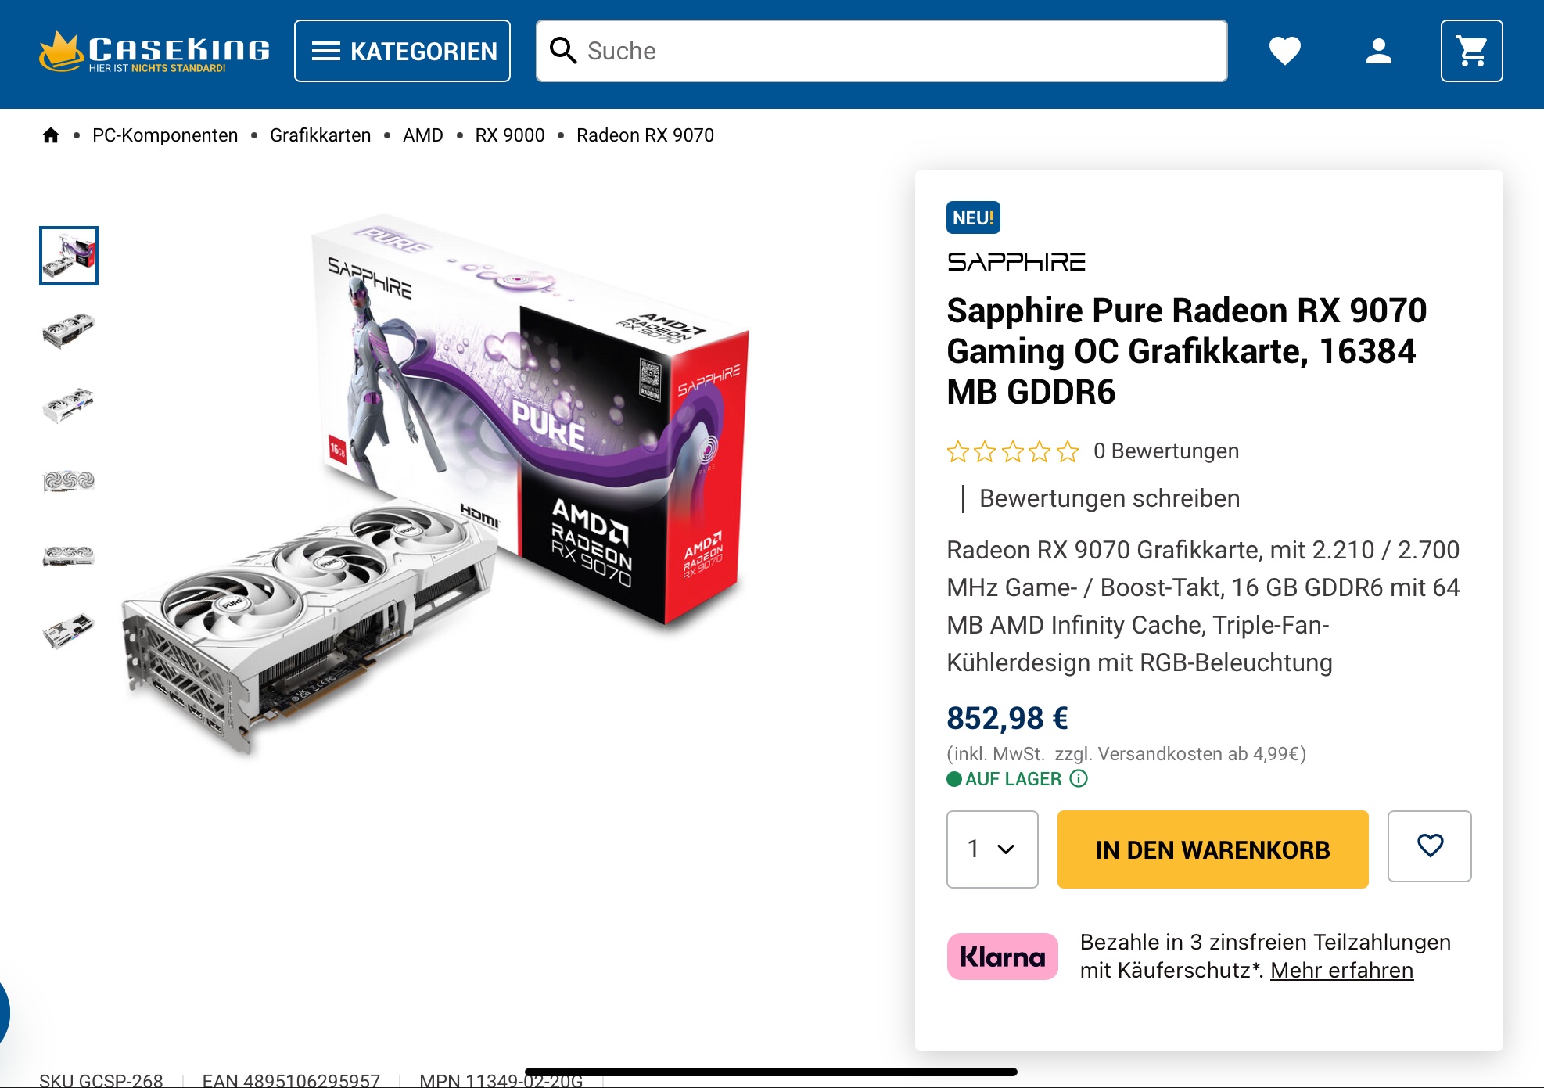Focus the Suche search field
This screenshot has height=1088, width=1544.
point(882,51)
